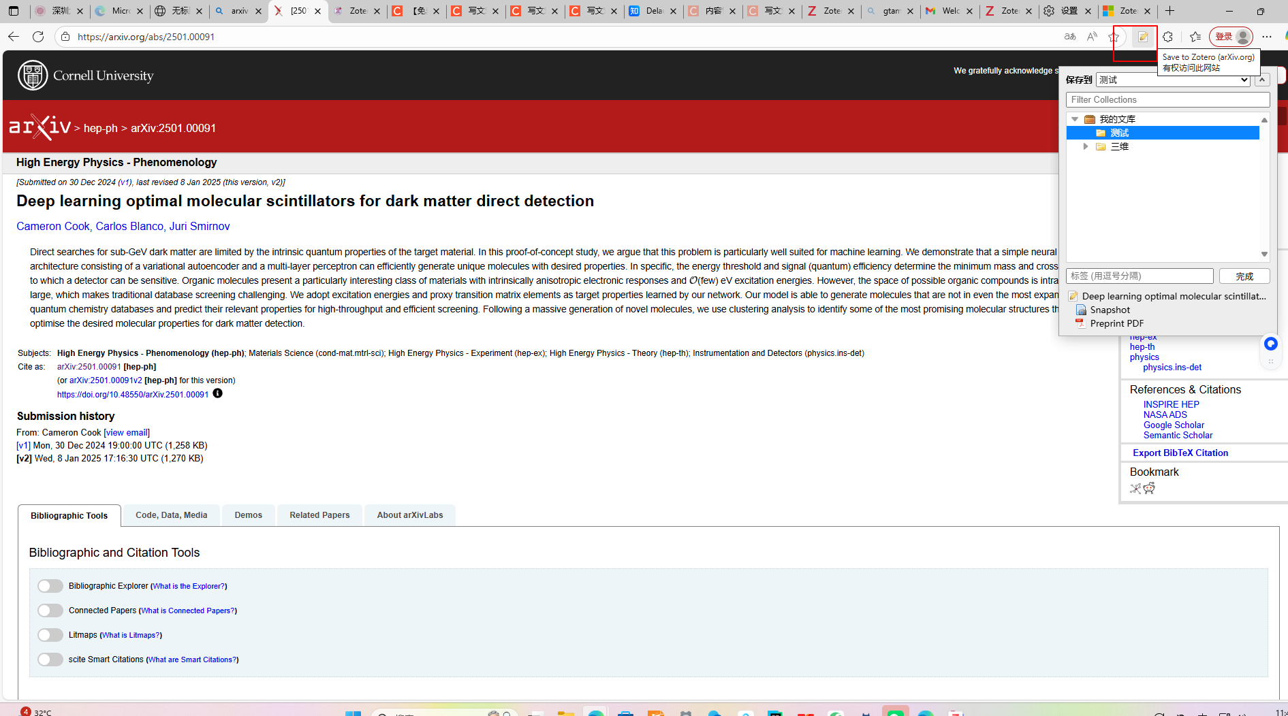Open the 保存到 collection dropdown
The width and height of the screenshot is (1288, 716).
click(x=1173, y=80)
